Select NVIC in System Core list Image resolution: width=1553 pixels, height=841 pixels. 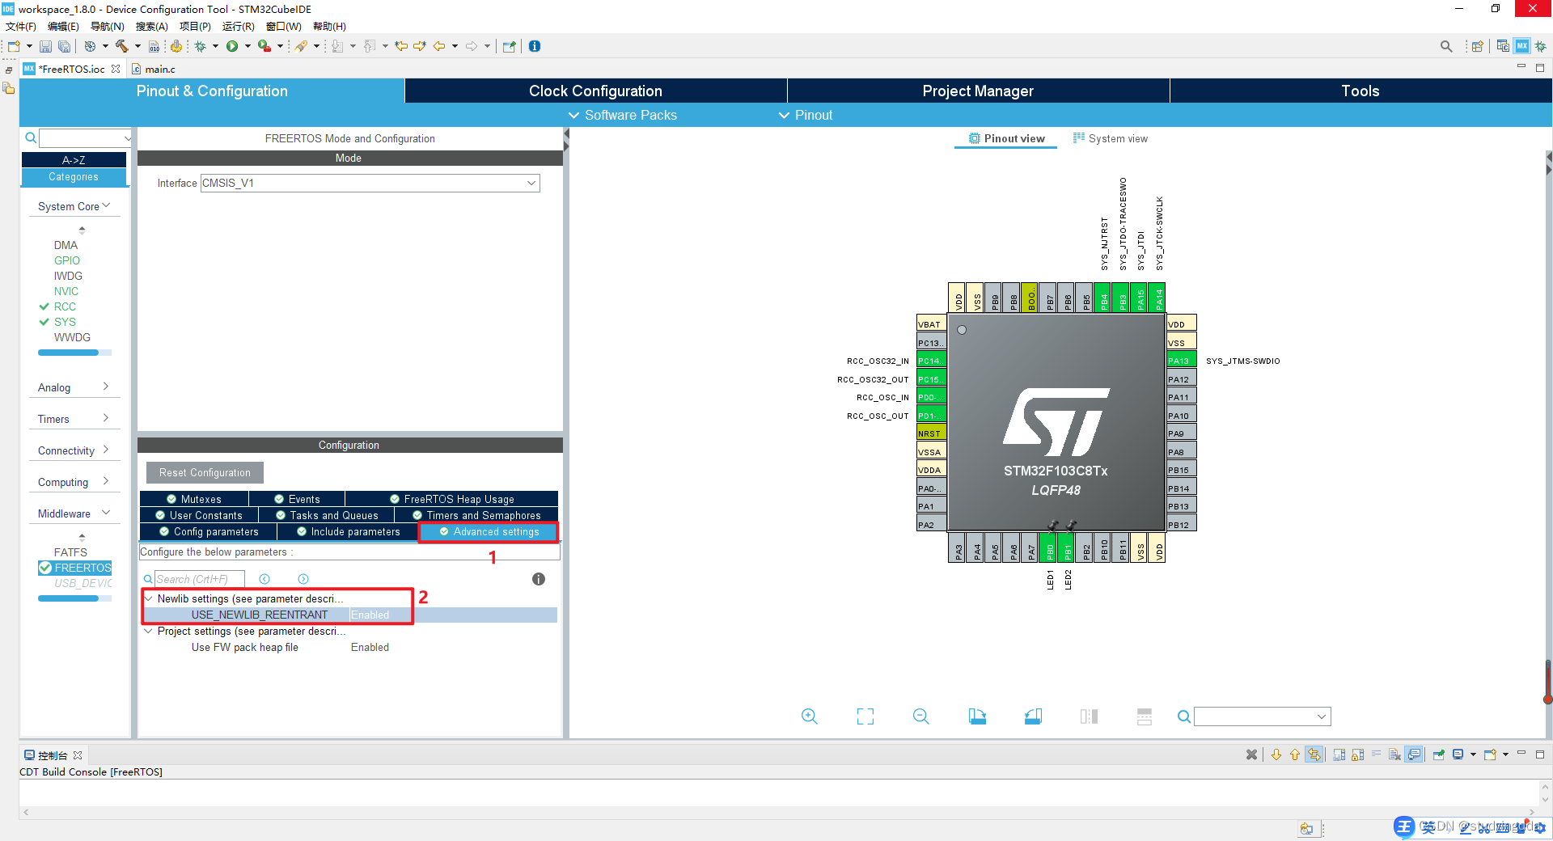[x=66, y=291]
